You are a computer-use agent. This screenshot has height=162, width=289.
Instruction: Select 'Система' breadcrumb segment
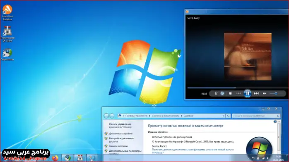[x=188, y=116]
